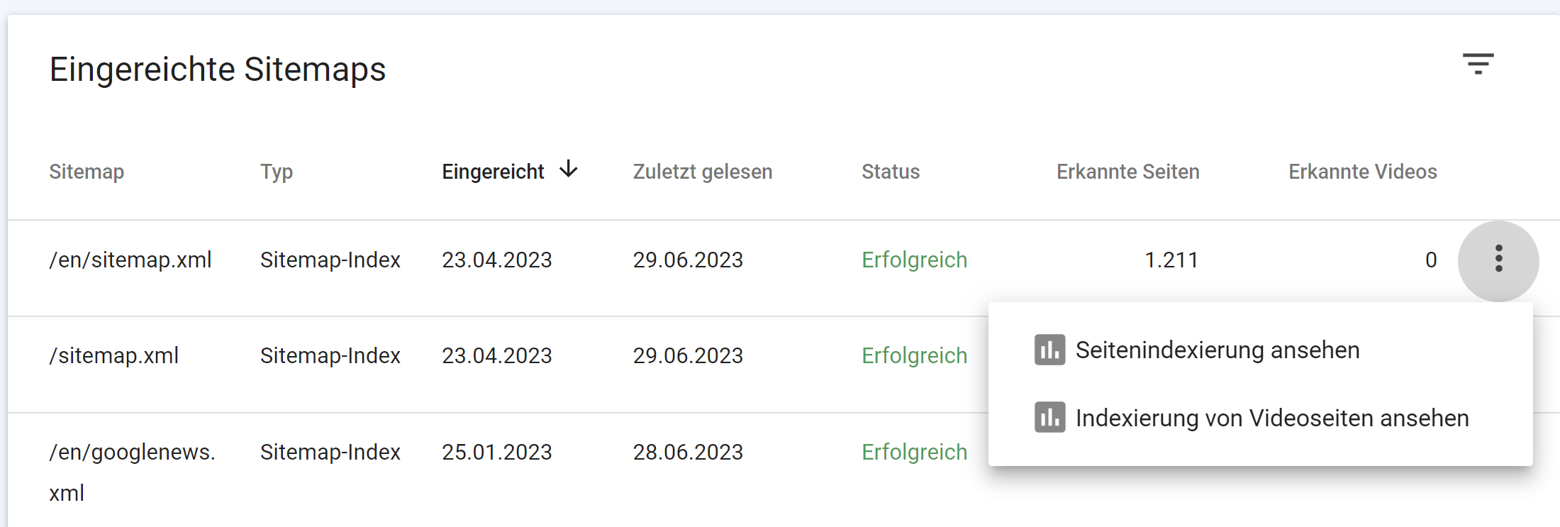Click the bar-chart icon beside Seitenindexierung ansehen
The image size is (1560, 527).
tap(1049, 350)
